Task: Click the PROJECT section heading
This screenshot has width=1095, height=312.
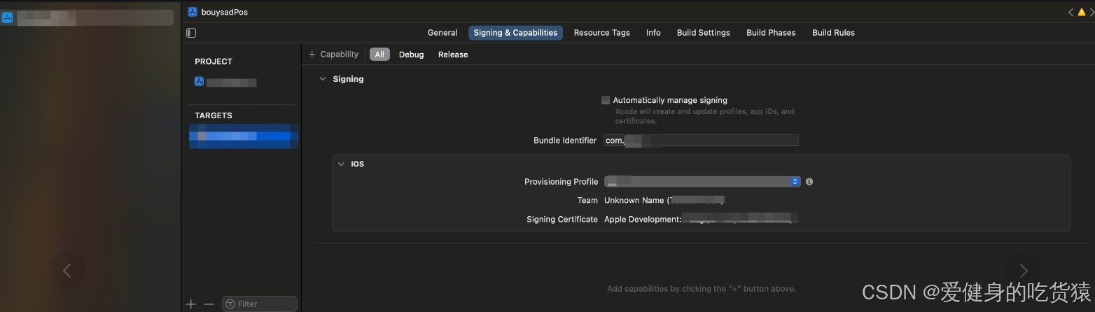Action: coord(214,62)
